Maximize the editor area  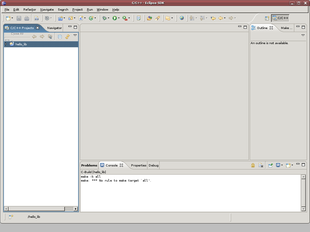[245, 27]
